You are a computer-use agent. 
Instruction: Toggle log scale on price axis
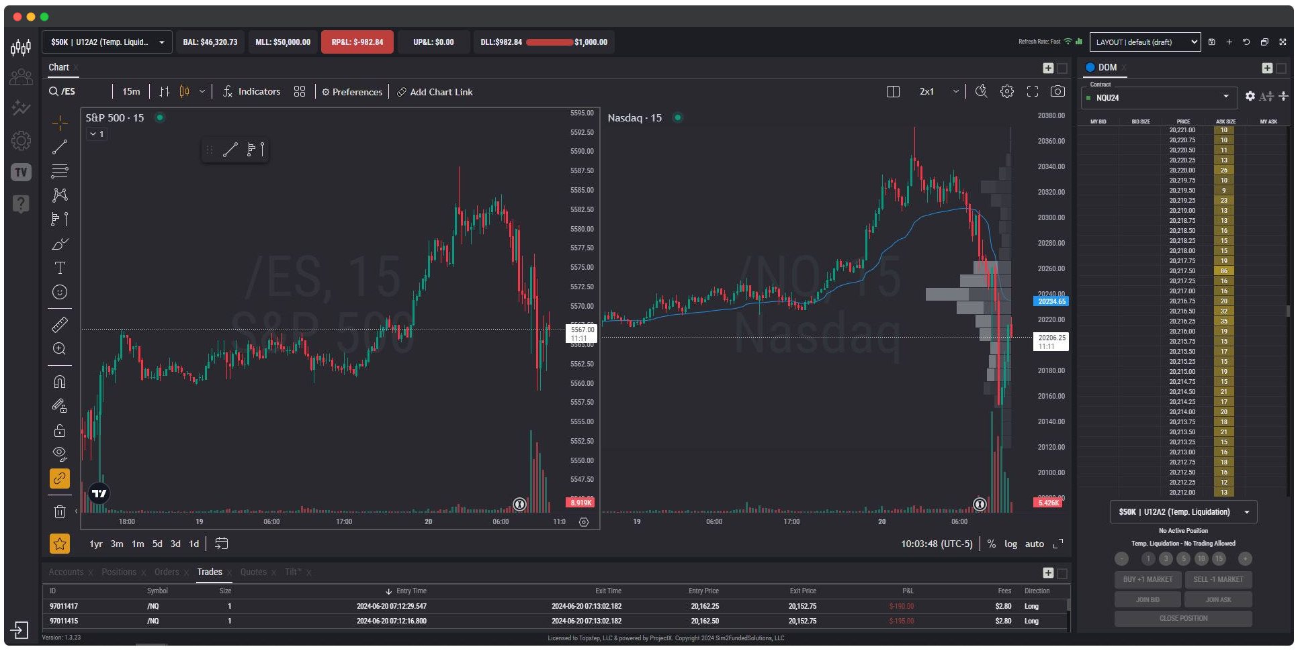pos(1010,544)
